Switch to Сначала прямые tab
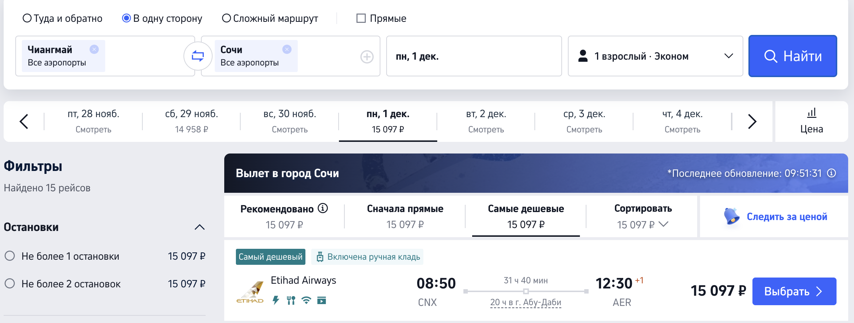Viewport: 854px width, 323px height. click(405, 216)
